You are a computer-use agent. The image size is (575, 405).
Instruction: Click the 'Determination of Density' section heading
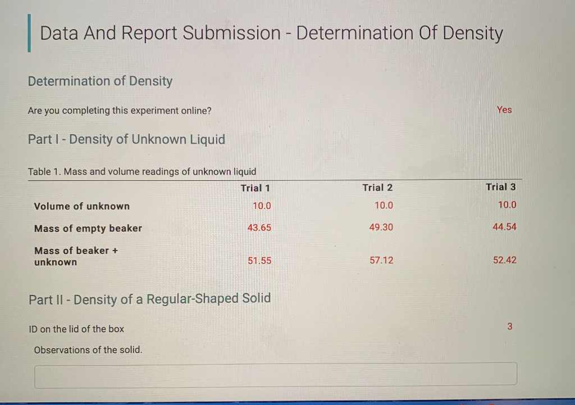point(100,81)
